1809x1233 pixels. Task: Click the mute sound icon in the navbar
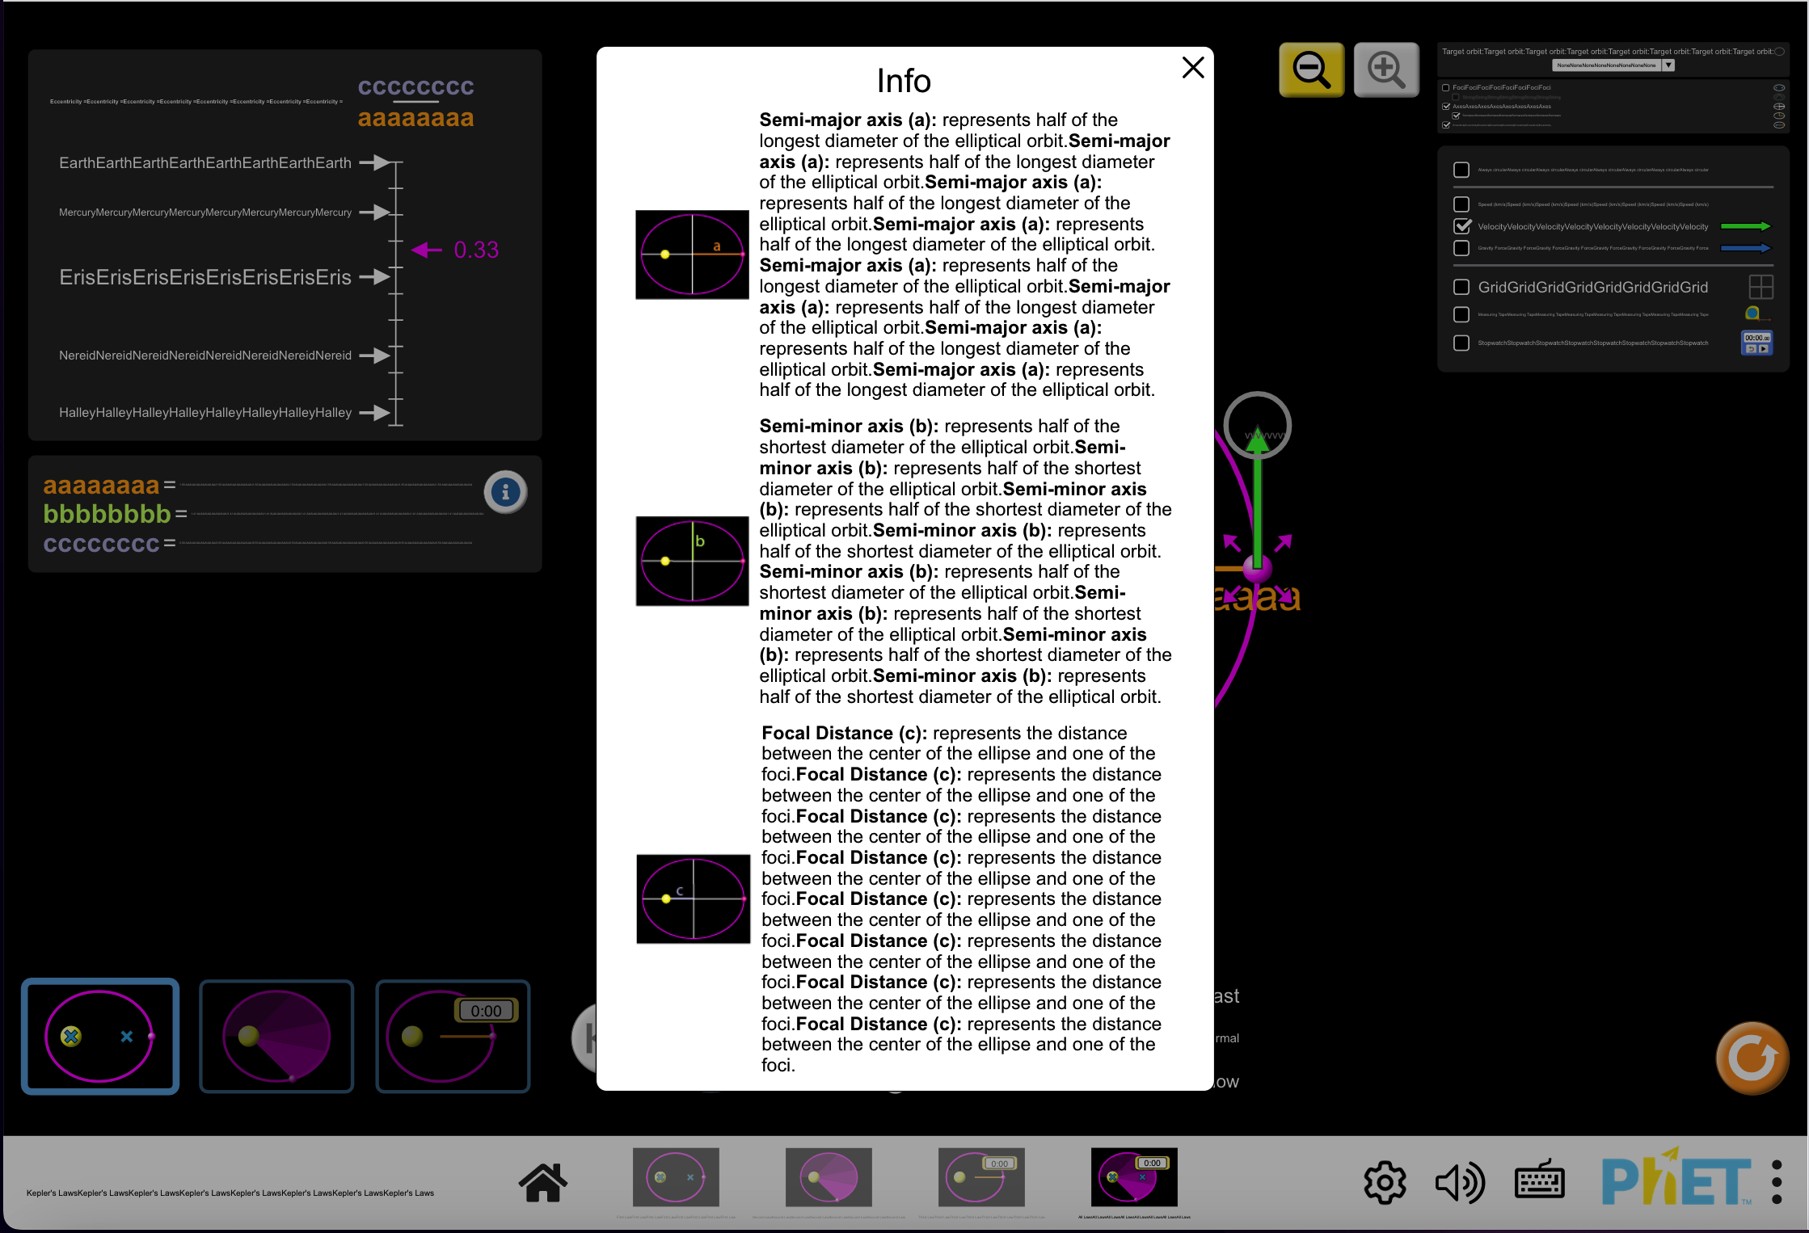tap(1460, 1180)
